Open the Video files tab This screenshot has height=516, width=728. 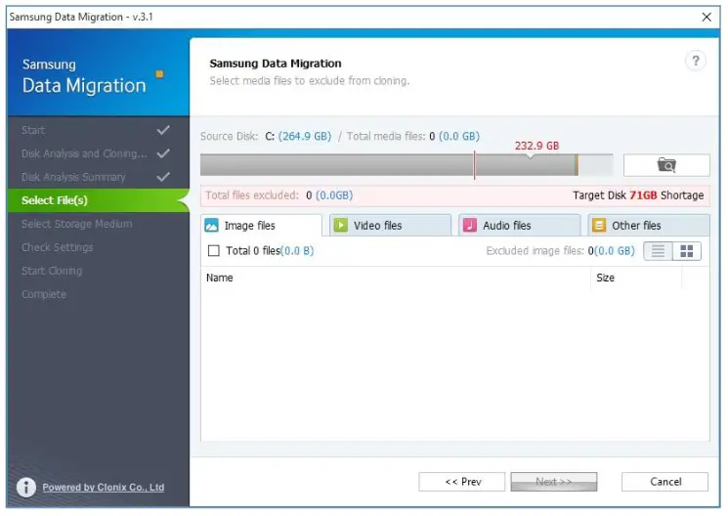(x=391, y=225)
